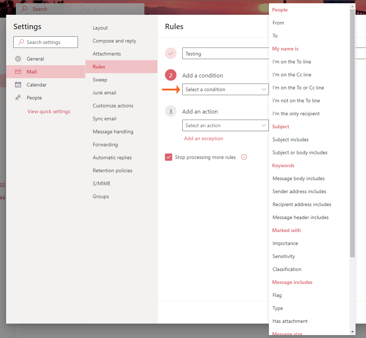
Task: Open the Select a condition dropdown
Action: (x=225, y=89)
